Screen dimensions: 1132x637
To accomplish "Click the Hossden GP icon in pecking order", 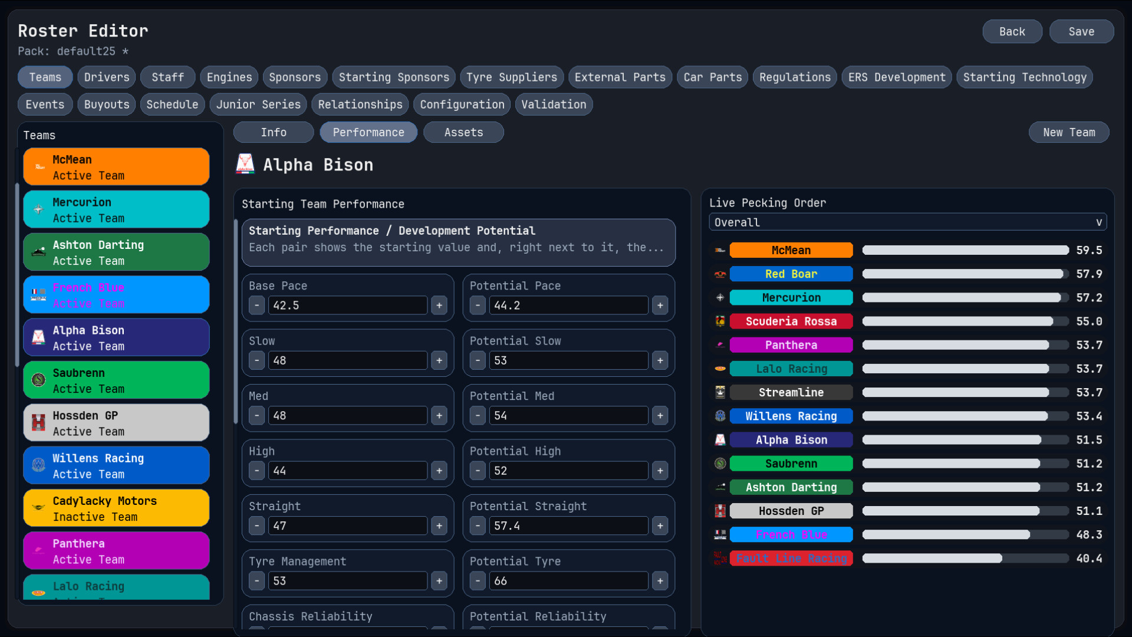I will point(720,511).
